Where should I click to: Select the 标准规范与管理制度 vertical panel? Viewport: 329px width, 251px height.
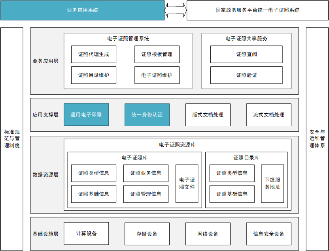coord(12,139)
